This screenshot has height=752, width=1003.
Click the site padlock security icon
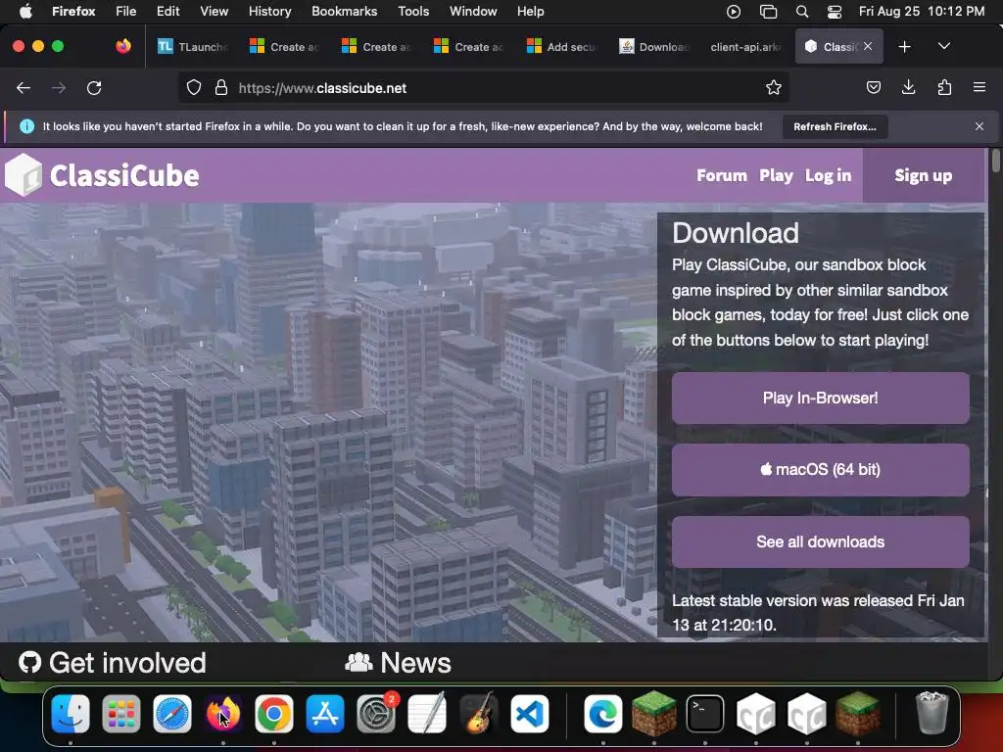click(x=221, y=88)
